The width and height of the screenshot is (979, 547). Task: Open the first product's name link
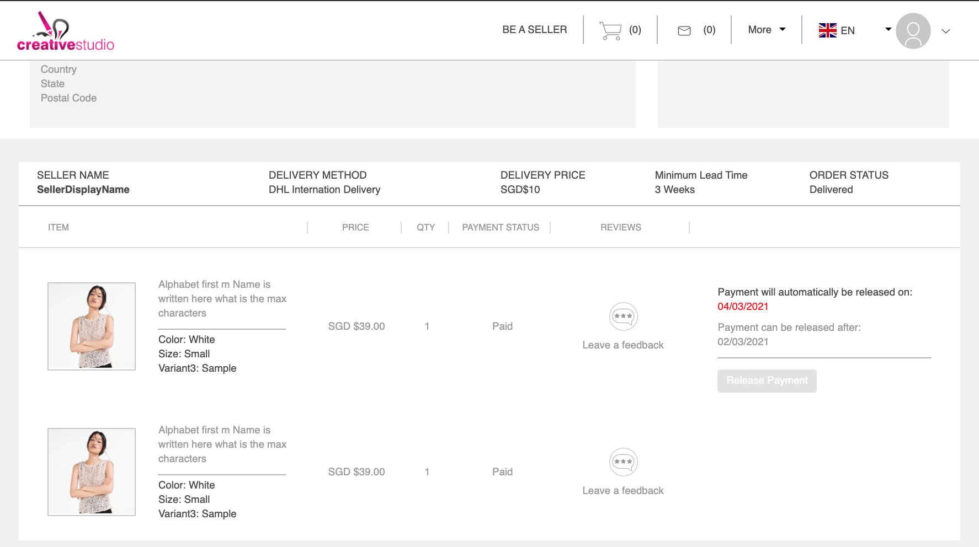pyautogui.click(x=222, y=299)
